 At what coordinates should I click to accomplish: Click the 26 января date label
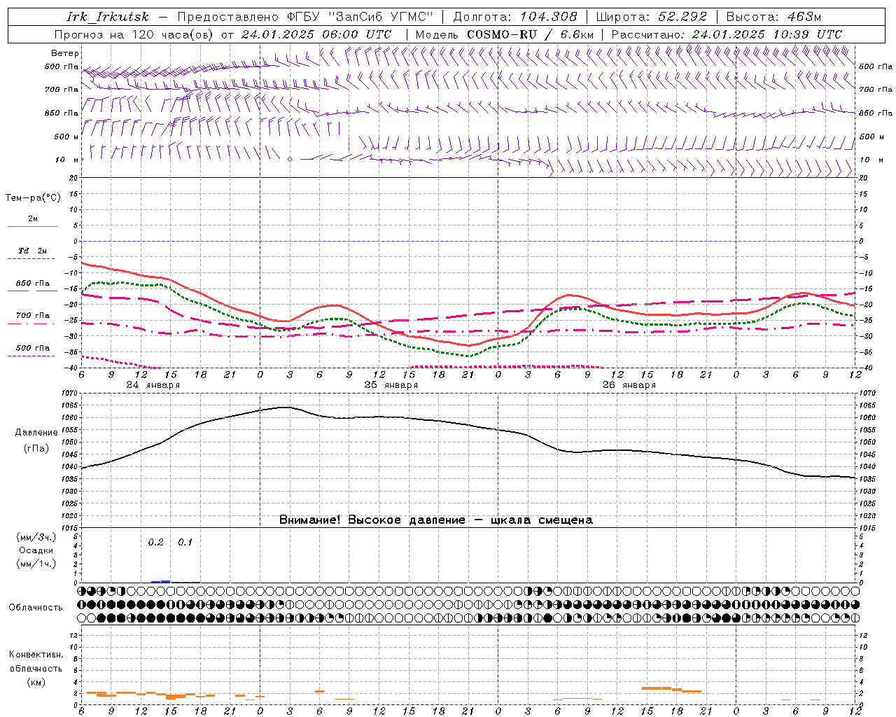pos(629,385)
